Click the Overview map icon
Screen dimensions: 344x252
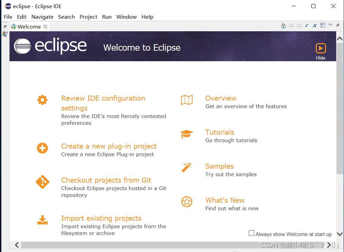click(x=187, y=100)
